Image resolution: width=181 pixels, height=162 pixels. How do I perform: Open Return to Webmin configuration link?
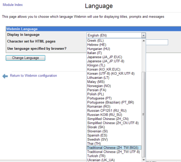coord(33,75)
